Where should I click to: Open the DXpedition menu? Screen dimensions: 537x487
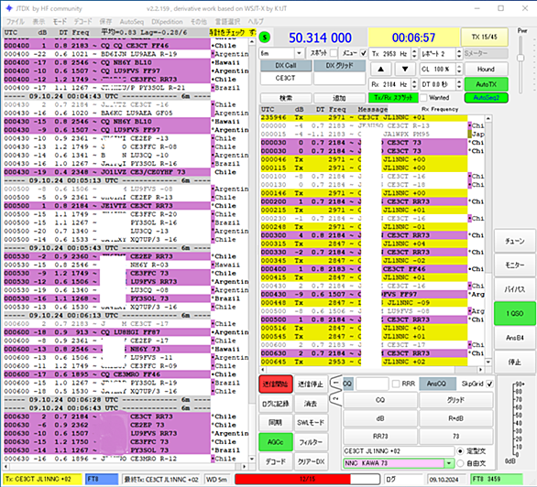click(x=167, y=22)
